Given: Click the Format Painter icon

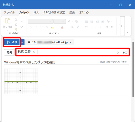Looking at the screenshot, I should 16,30.
